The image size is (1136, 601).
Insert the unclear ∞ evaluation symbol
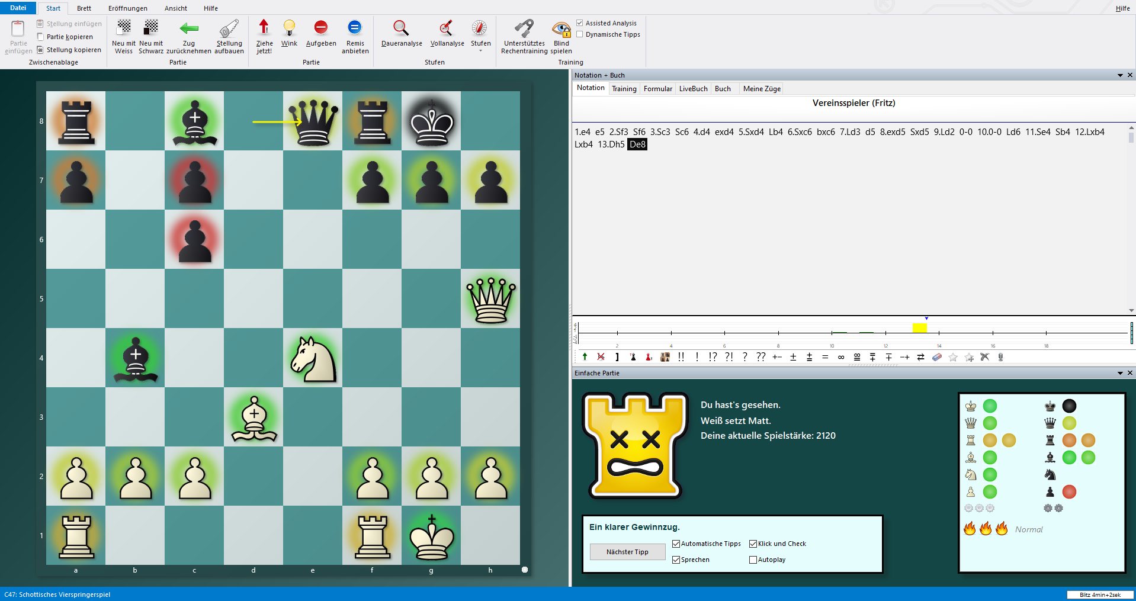click(841, 357)
